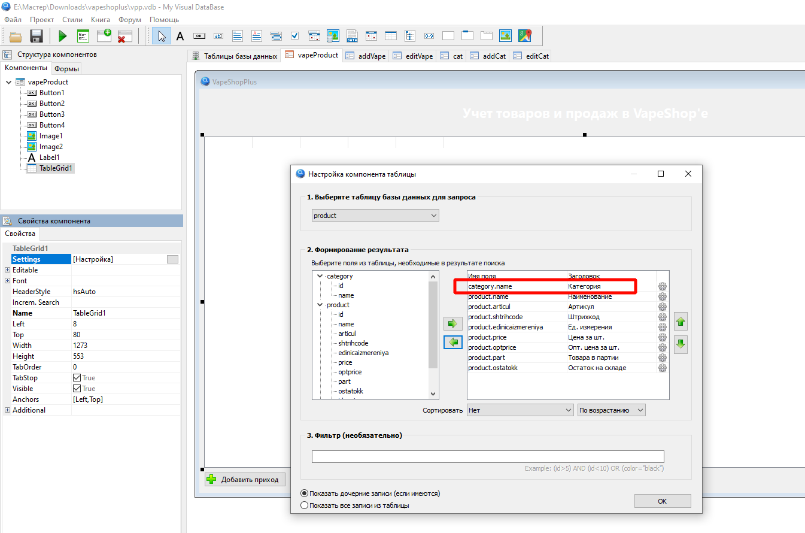Open the 'По возрастанию' sort order dropdown

tap(611, 410)
